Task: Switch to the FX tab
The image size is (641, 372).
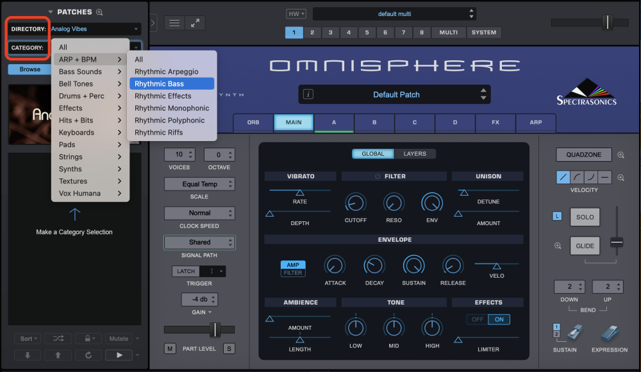Action: (x=495, y=123)
